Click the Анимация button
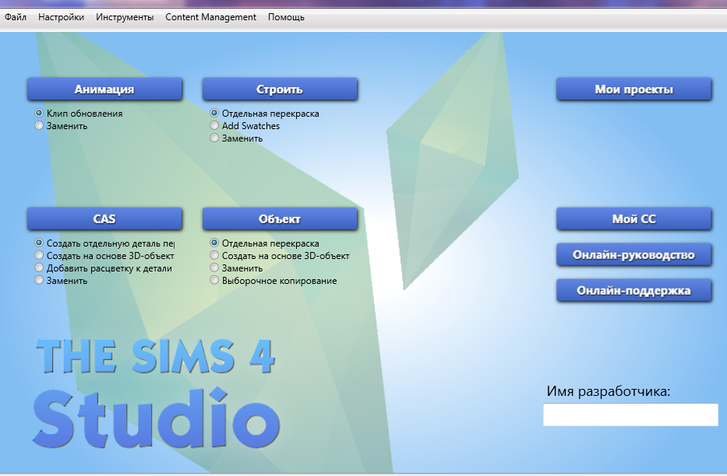 point(104,89)
